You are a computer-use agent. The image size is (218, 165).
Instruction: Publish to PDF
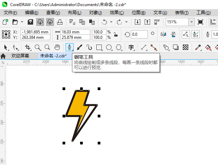click(x=157, y=22)
